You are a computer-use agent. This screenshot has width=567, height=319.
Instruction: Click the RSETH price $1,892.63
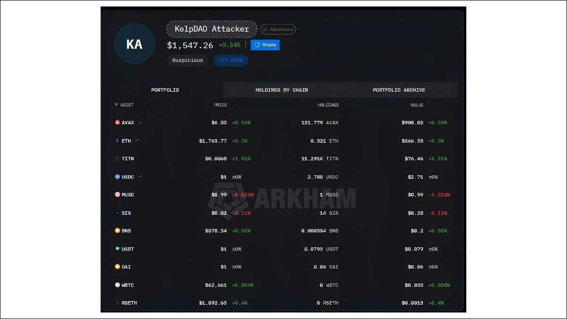213,303
